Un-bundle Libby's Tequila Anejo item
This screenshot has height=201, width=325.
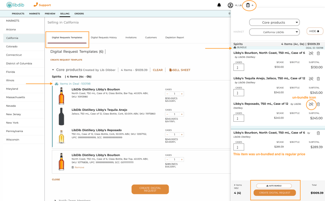[311, 79]
